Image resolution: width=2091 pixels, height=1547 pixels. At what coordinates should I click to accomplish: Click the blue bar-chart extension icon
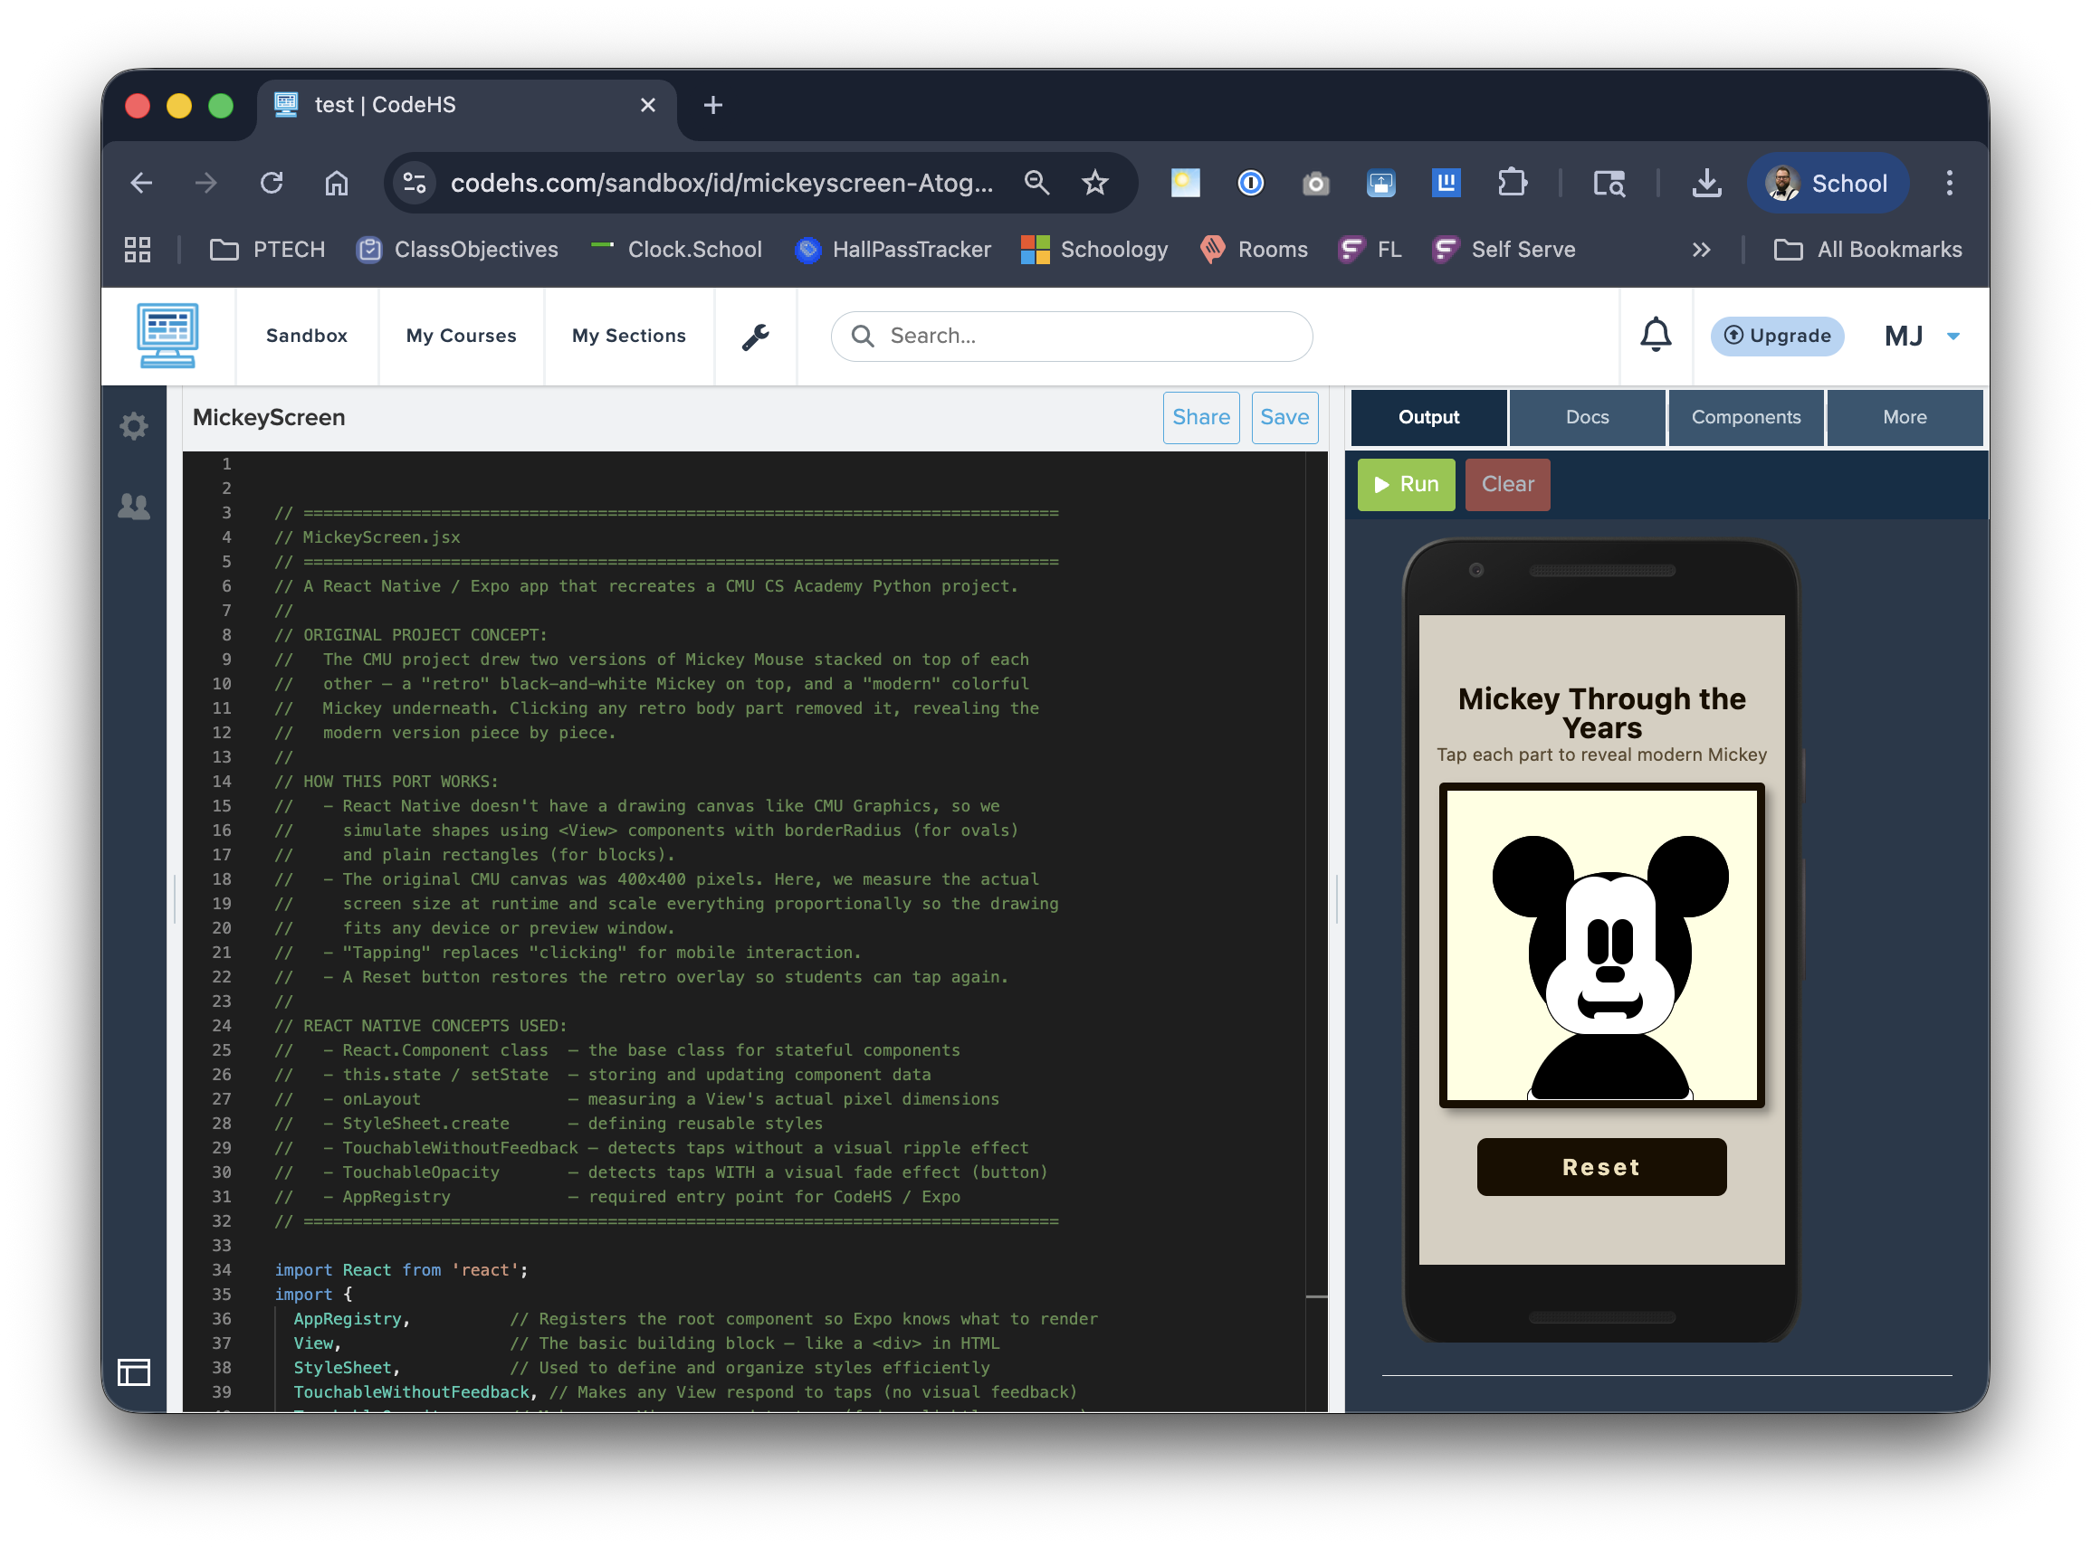[1447, 183]
